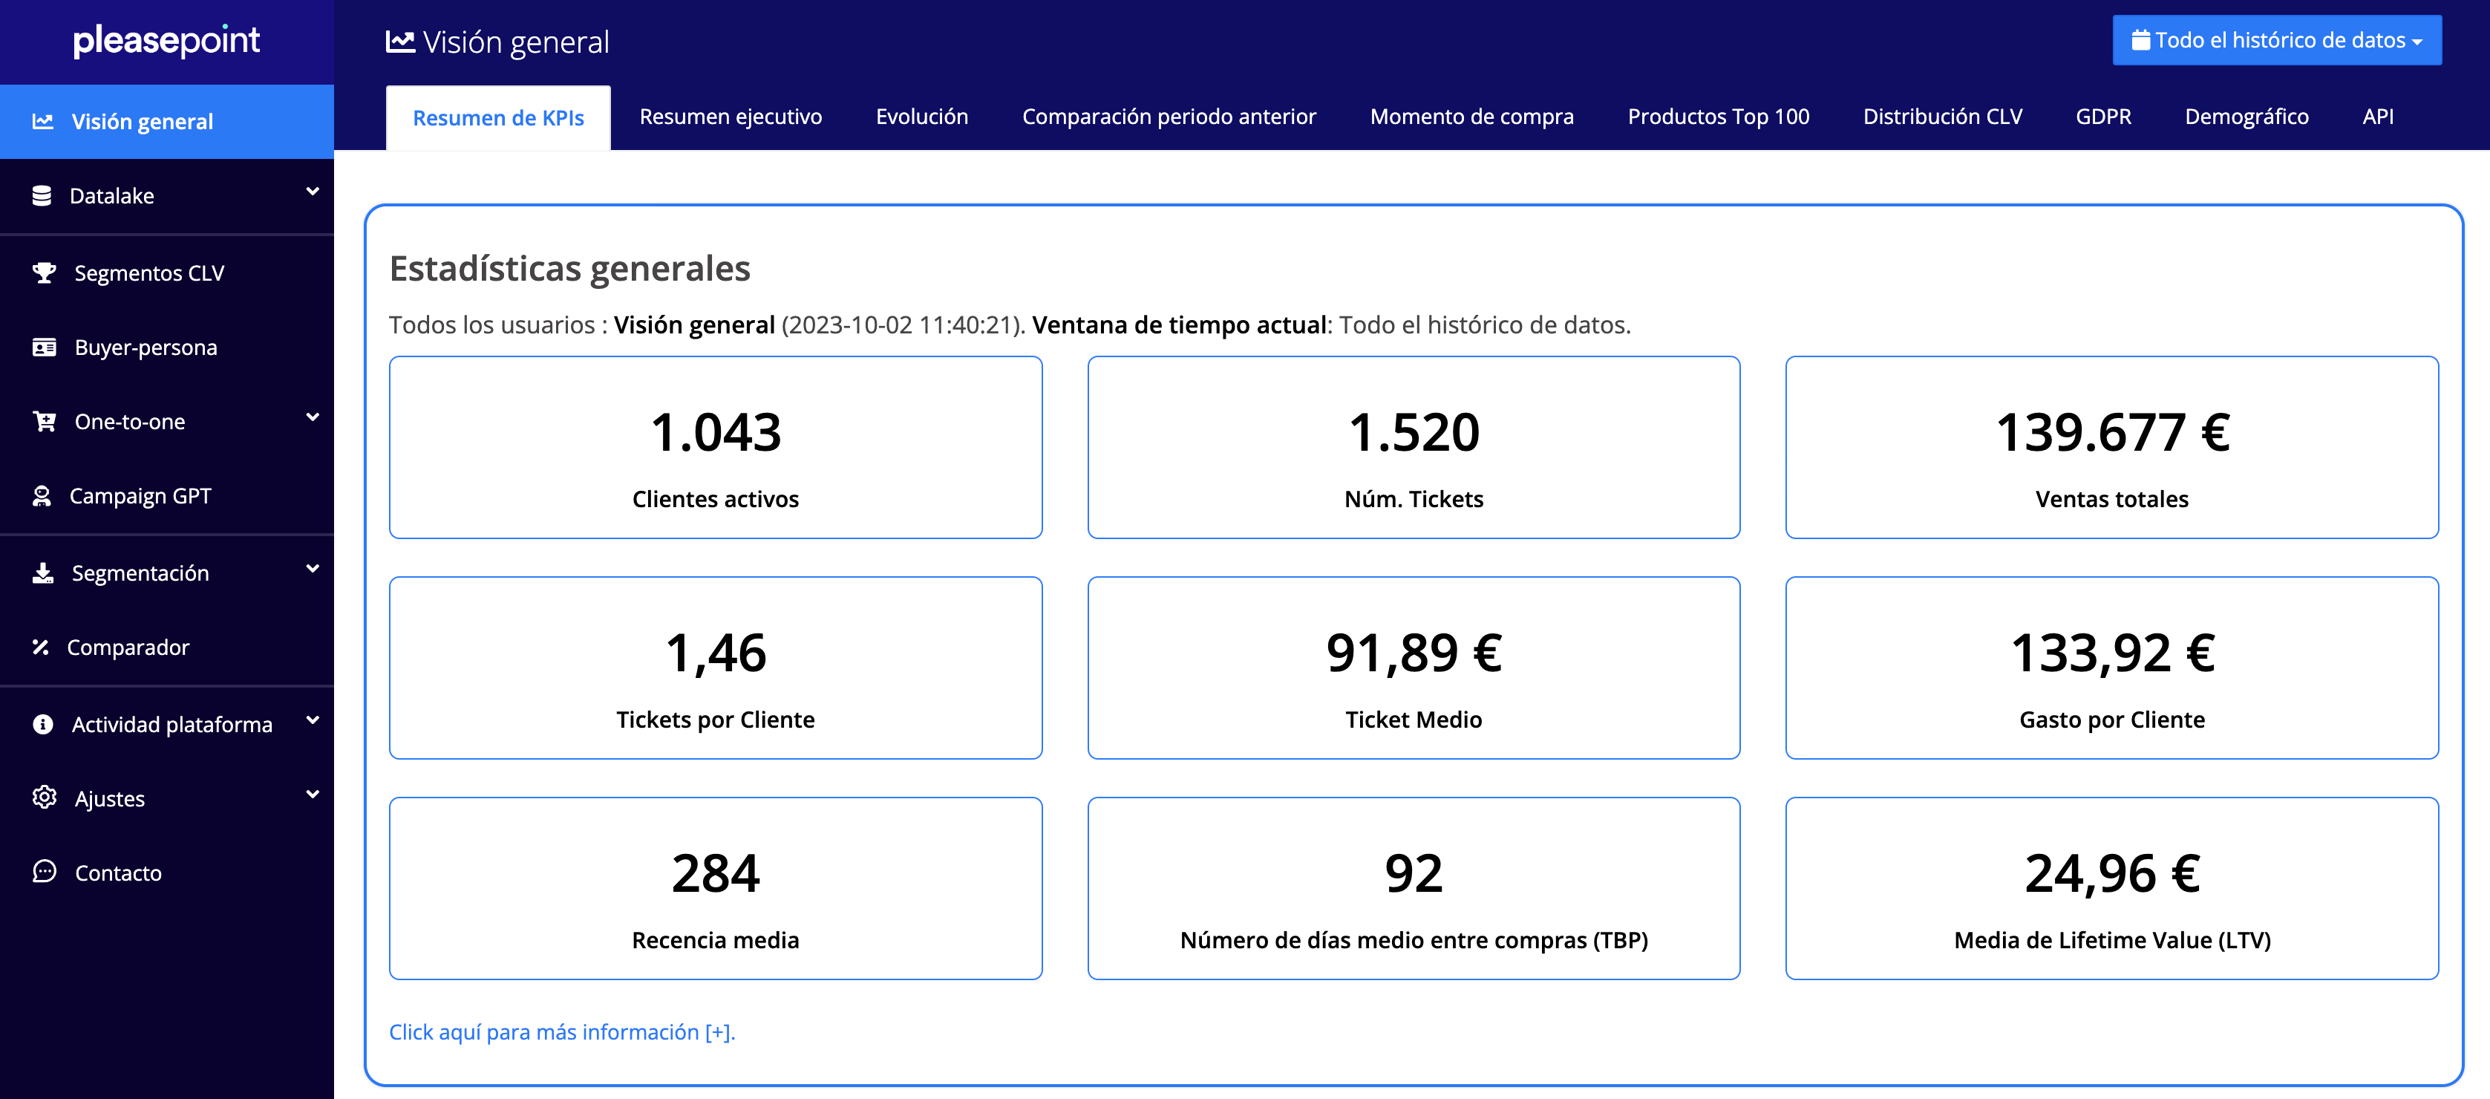Click the Datalake database icon
2490x1099 pixels.
42,196
